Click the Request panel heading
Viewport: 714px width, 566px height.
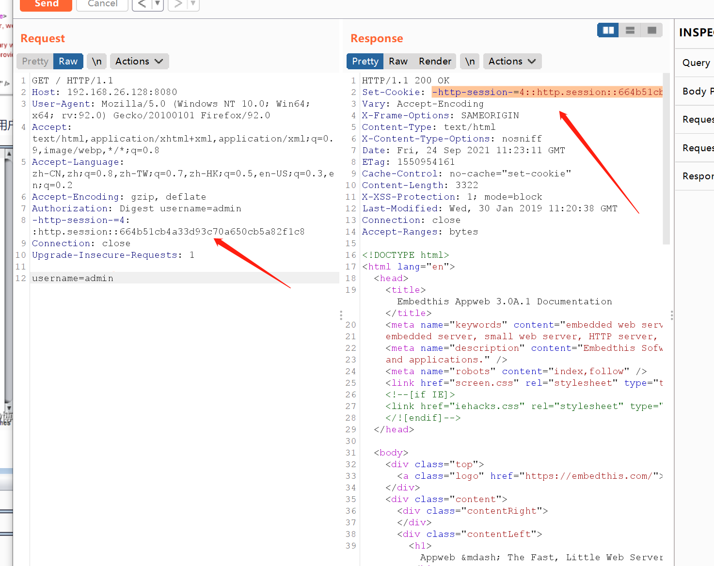click(x=43, y=38)
